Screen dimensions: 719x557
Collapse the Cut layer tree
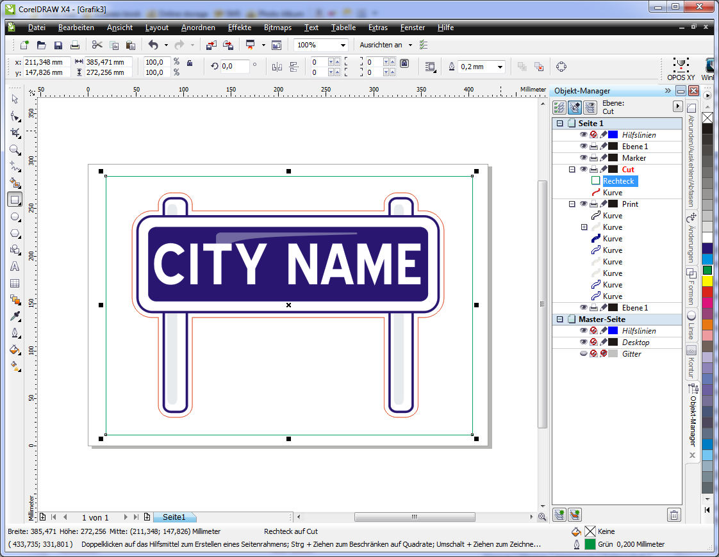coord(572,170)
